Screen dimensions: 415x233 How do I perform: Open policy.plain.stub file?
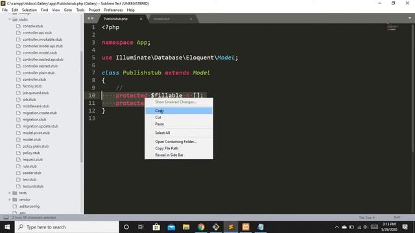[36, 146]
